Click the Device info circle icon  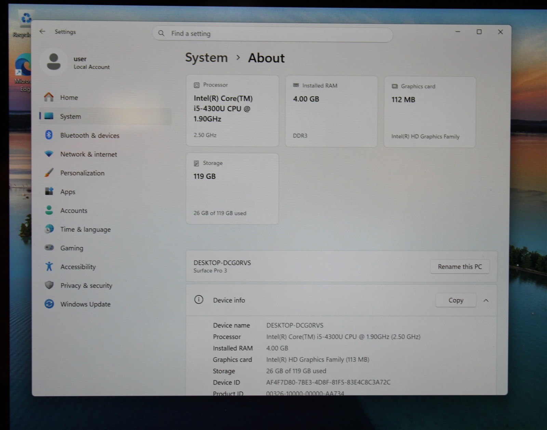[199, 300]
